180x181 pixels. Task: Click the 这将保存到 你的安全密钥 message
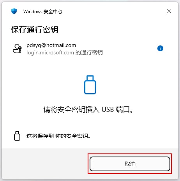[58, 136]
